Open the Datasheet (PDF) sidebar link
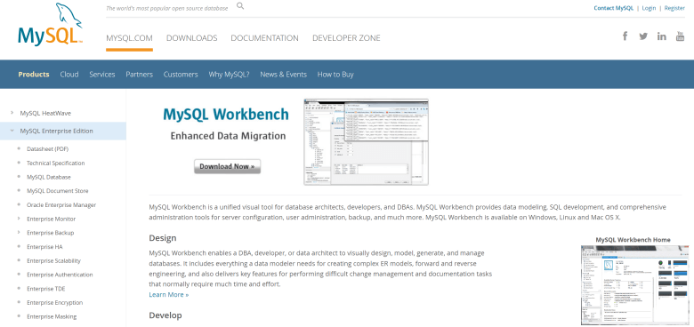The image size is (694, 327). tap(47, 149)
